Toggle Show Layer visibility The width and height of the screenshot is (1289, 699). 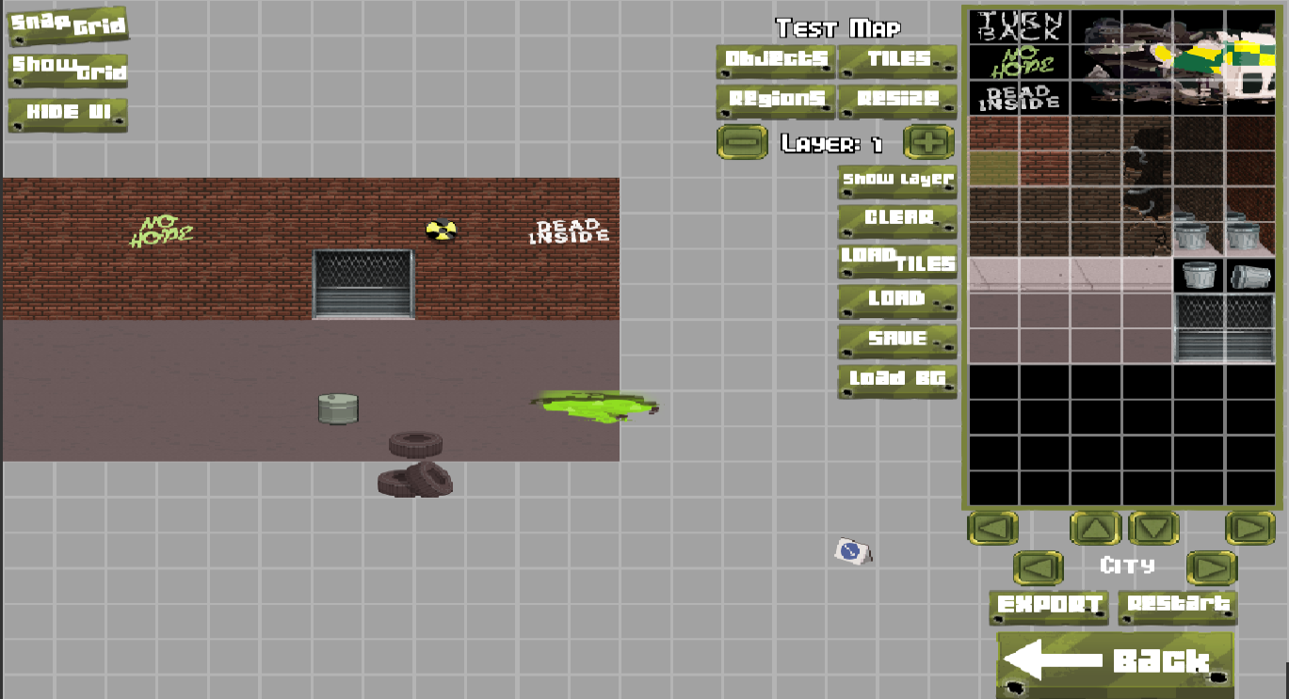(x=897, y=181)
